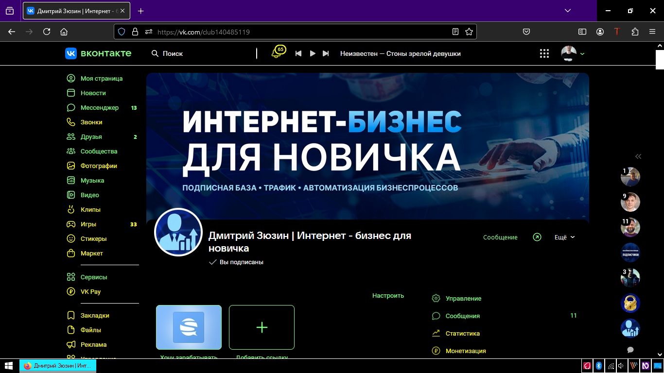Click the Файлы sidebar icon
This screenshot has width=664, height=373.
pos(71,330)
